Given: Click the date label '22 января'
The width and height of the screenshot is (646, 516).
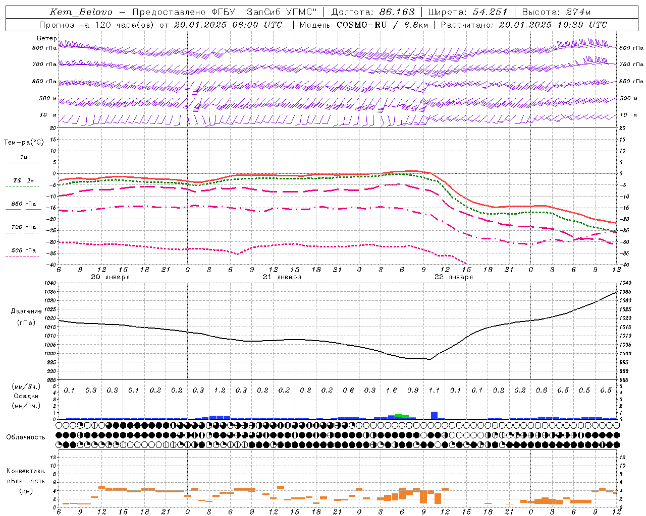Looking at the screenshot, I should [453, 277].
